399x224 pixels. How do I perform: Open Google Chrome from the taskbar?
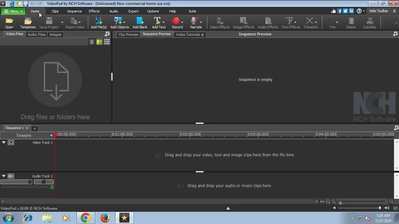85,218
